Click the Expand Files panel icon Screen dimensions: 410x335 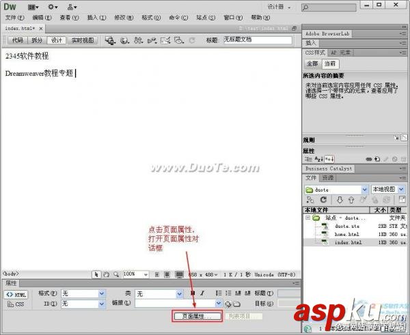tap(402, 200)
